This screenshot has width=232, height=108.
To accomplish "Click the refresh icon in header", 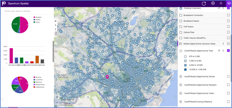I will coord(204,3).
